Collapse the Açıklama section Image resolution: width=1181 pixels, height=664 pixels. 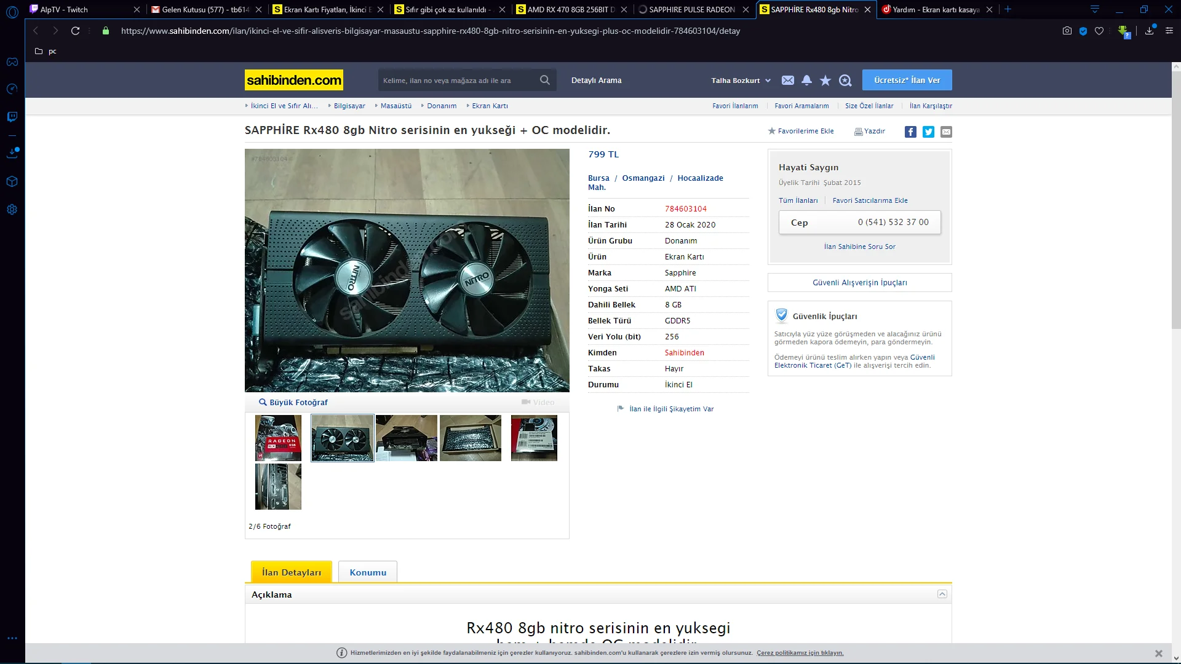coord(942,594)
